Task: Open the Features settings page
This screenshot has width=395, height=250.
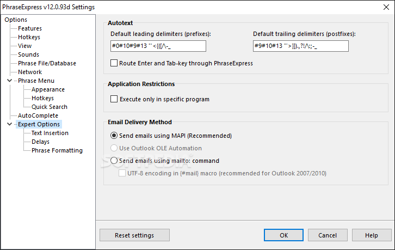Action: click(30, 28)
